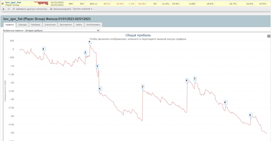This screenshot has width=271, height=141.
Task: Click the € marker at the jump to -2K
Action: (x=187, y=81)
